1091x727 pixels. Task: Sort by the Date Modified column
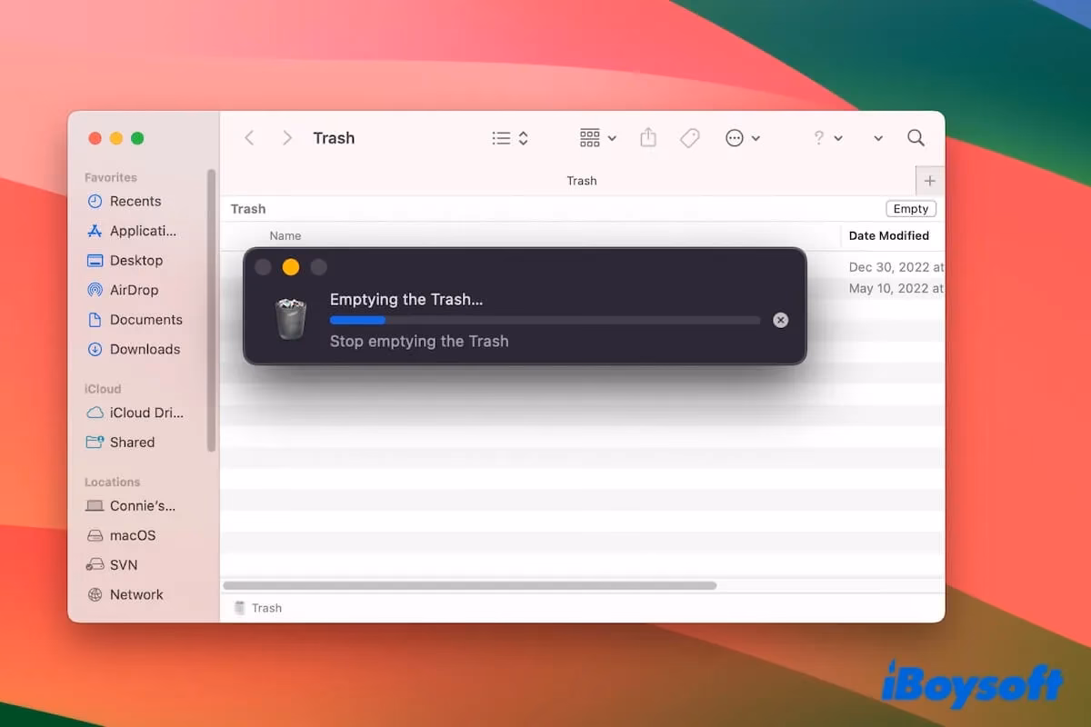(x=889, y=235)
